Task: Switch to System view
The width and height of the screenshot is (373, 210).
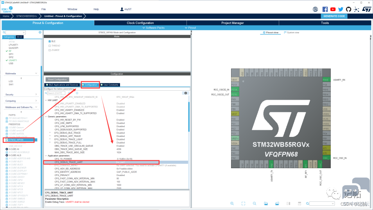Action: 292,32
